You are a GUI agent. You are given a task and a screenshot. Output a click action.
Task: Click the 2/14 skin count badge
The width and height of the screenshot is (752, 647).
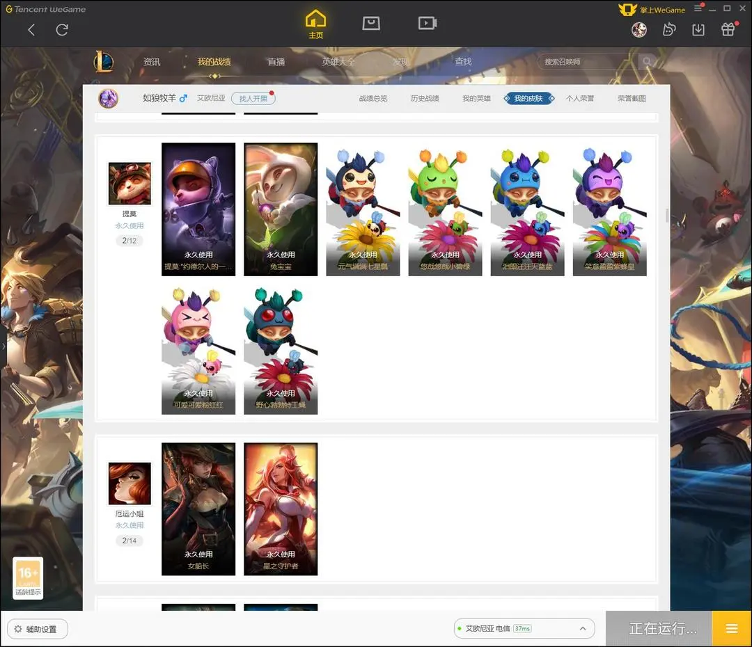coord(130,541)
